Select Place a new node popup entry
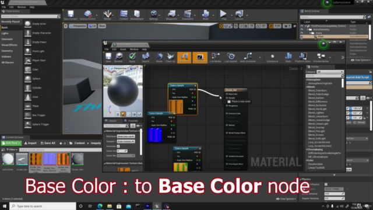373x210 pixels. pos(239,101)
